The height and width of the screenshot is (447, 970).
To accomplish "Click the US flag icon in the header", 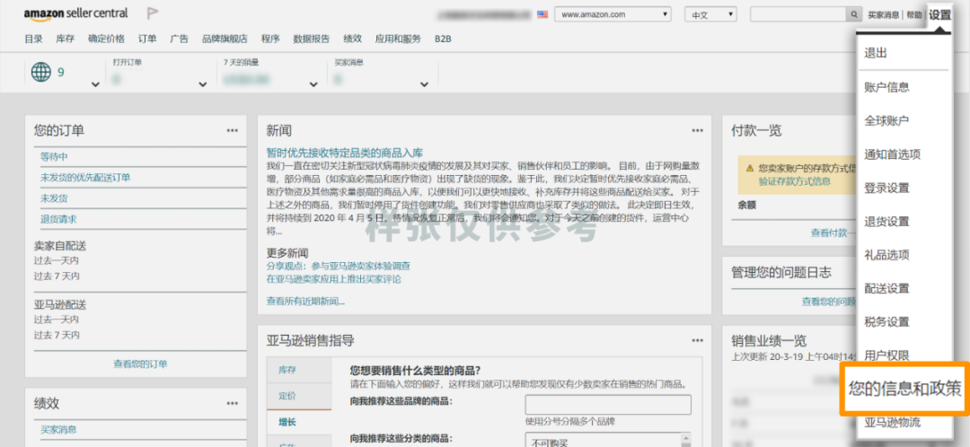I will tap(542, 14).
